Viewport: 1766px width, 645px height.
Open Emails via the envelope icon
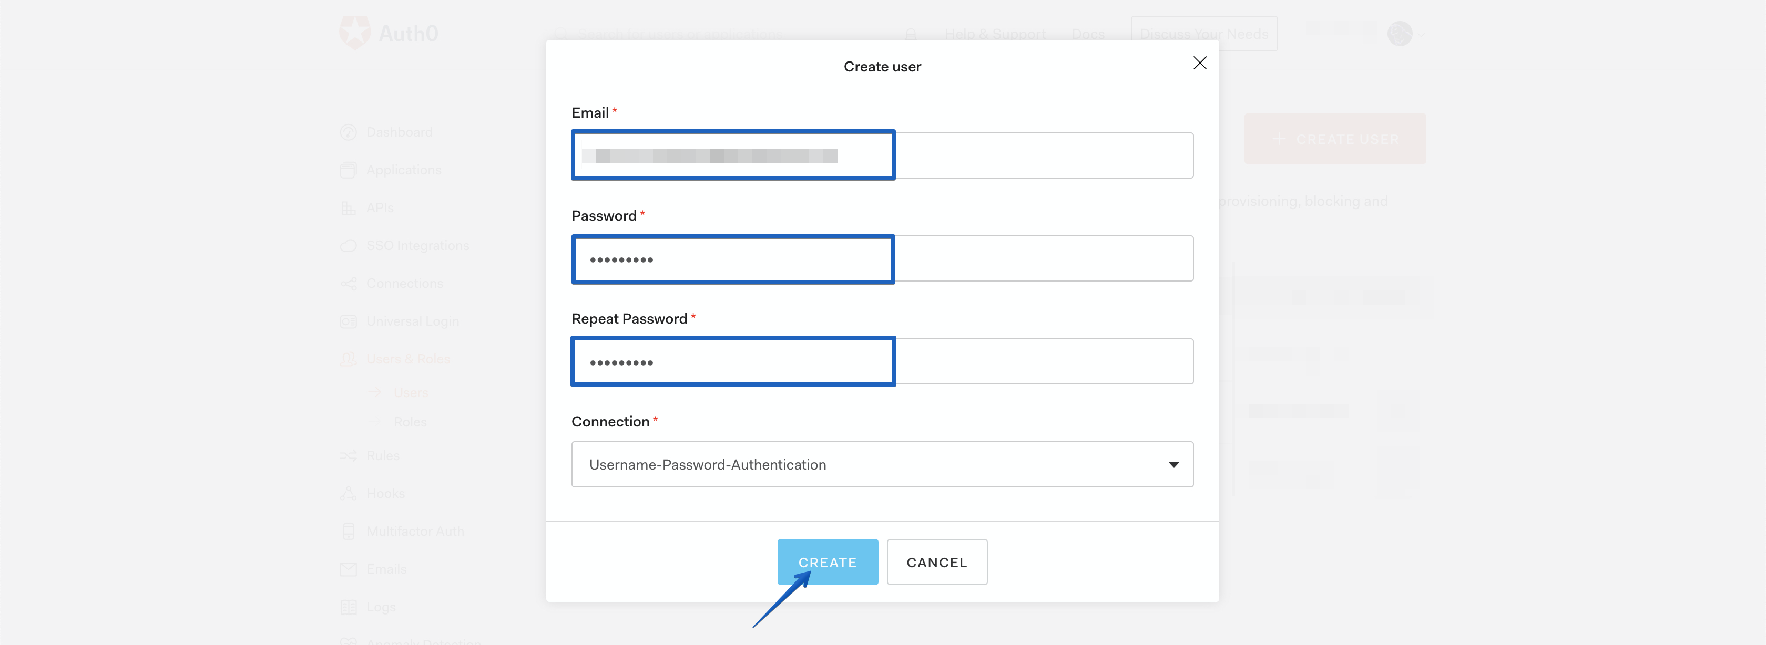(349, 569)
